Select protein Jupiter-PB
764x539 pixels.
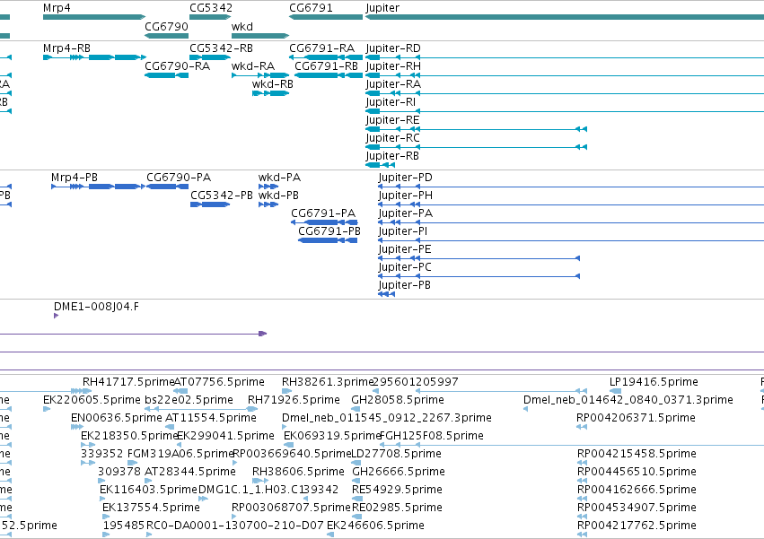(x=404, y=285)
